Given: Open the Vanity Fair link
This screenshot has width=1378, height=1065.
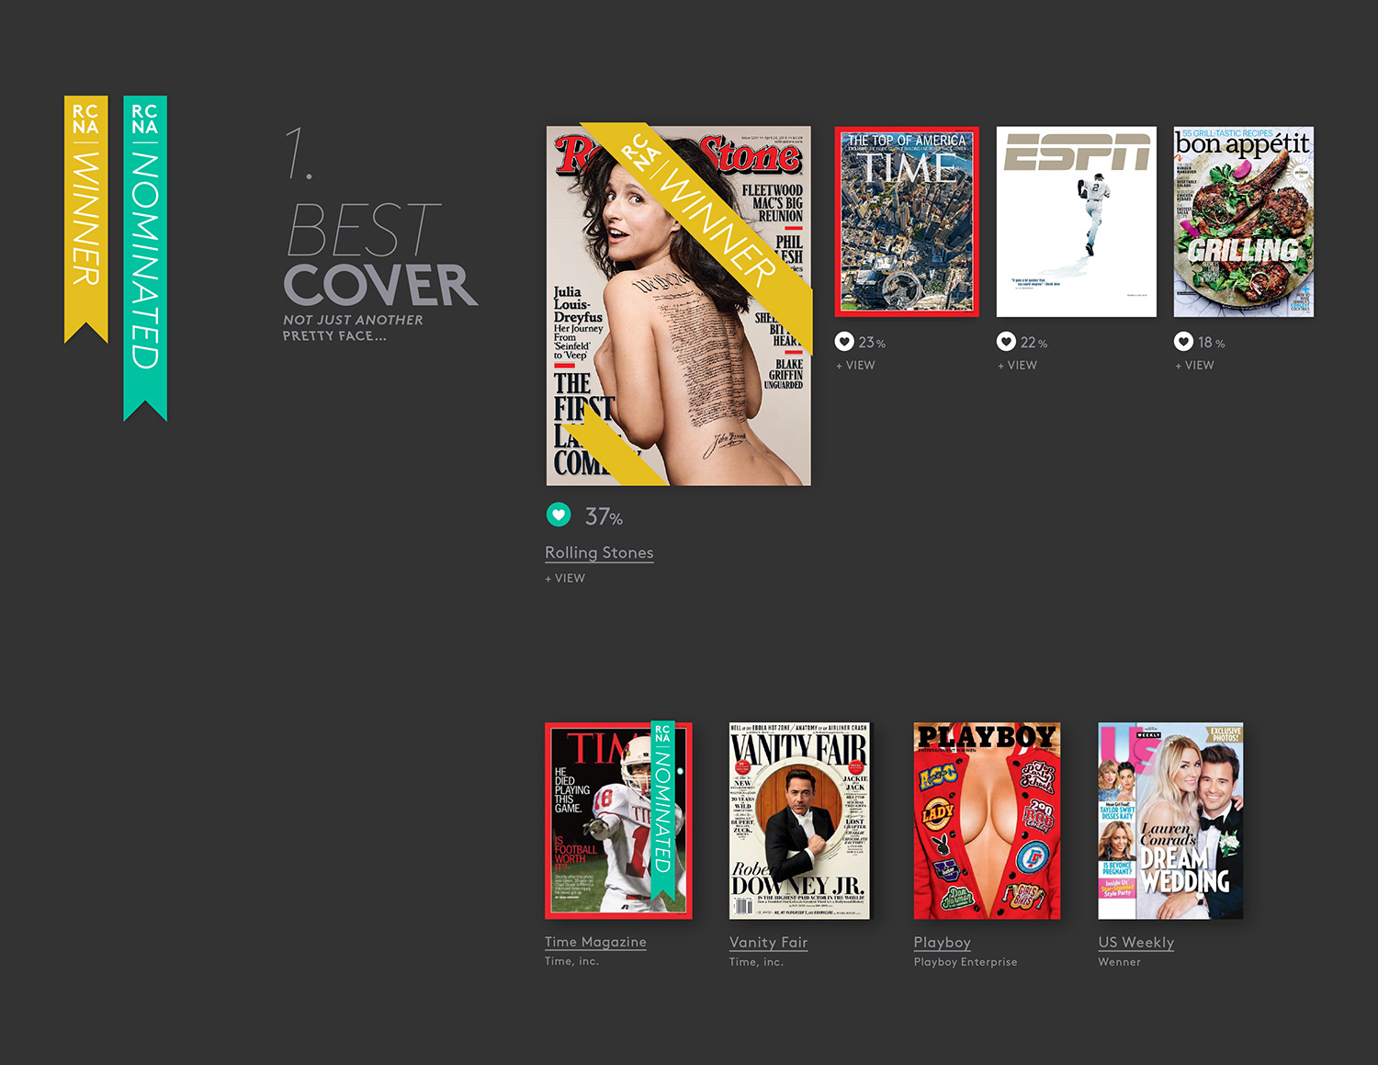Looking at the screenshot, I should point(768,942).
